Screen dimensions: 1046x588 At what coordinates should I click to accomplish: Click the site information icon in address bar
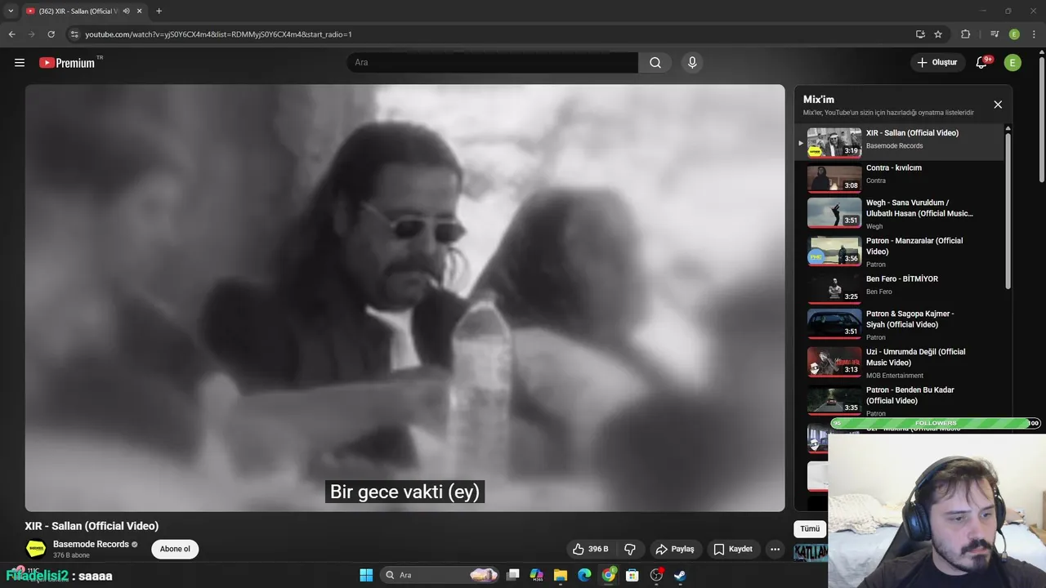click(74, 34)
